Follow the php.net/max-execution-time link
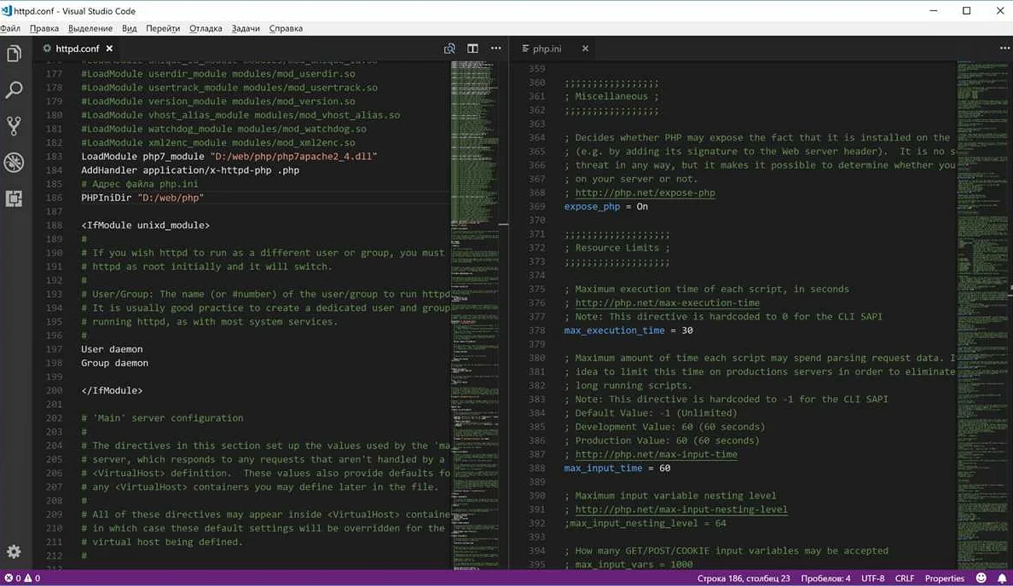1013x586 pixels. (667, 302)
